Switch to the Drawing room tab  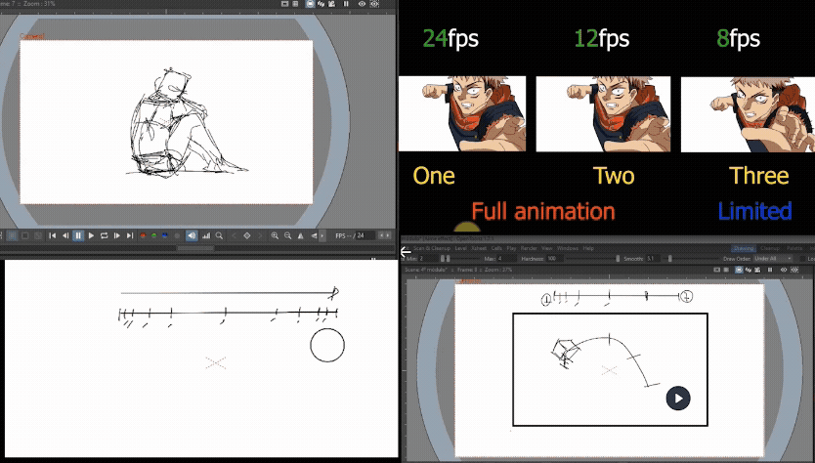click(x=744, y=248)
